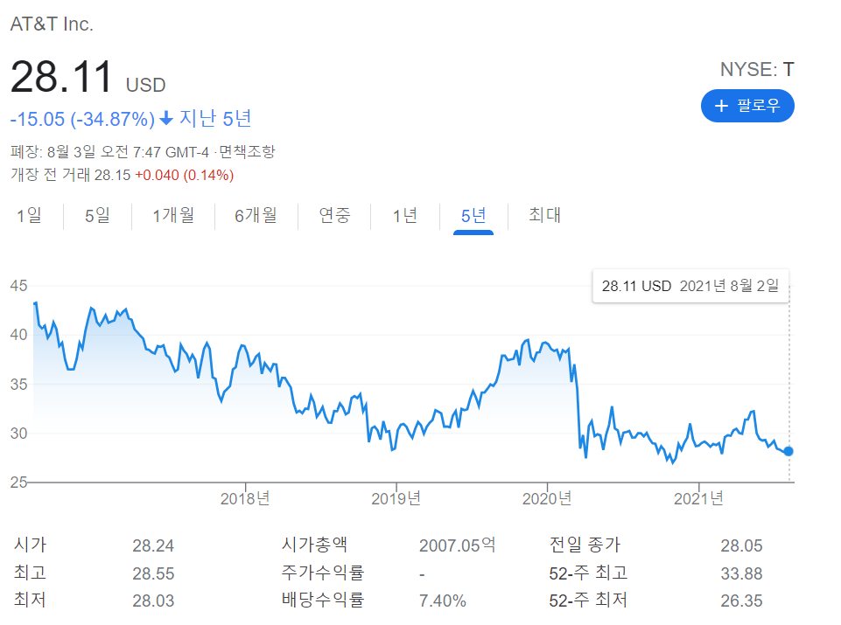Open the 면책조항 disclaimer link
The height and width of the screenshot is (625, 841).
point(248,151)
